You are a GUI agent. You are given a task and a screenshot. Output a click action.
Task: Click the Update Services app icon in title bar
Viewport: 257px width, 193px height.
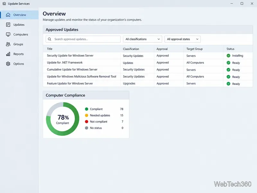click(x=4, y=4)
